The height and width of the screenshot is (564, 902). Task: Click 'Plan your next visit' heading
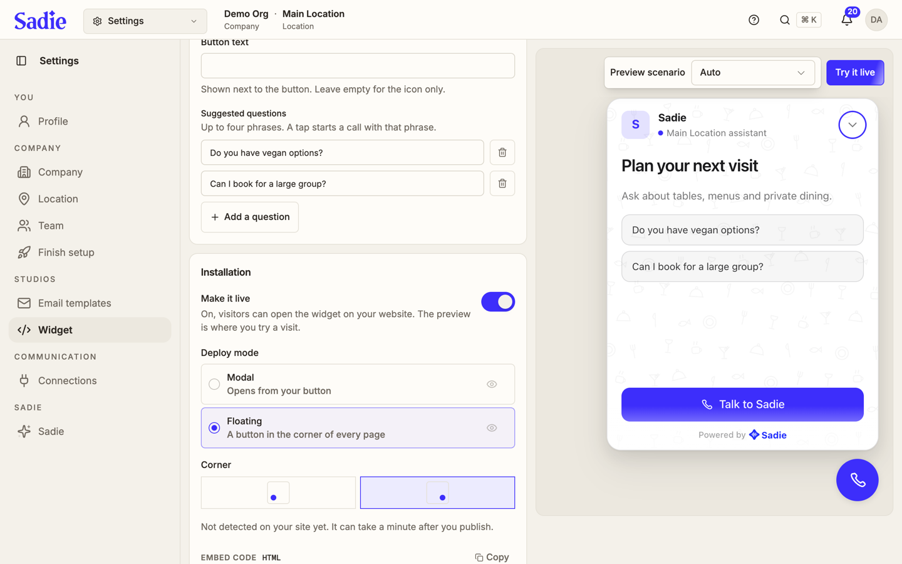pos(689,166)
